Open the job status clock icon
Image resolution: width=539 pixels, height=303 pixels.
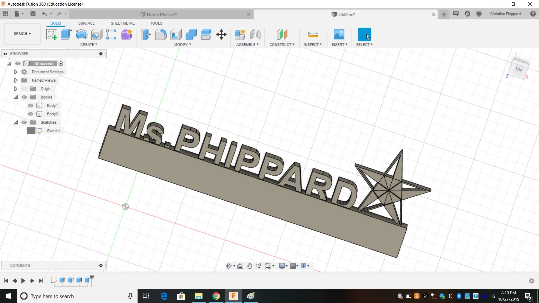pyautogui.click(x=479, y=14)
